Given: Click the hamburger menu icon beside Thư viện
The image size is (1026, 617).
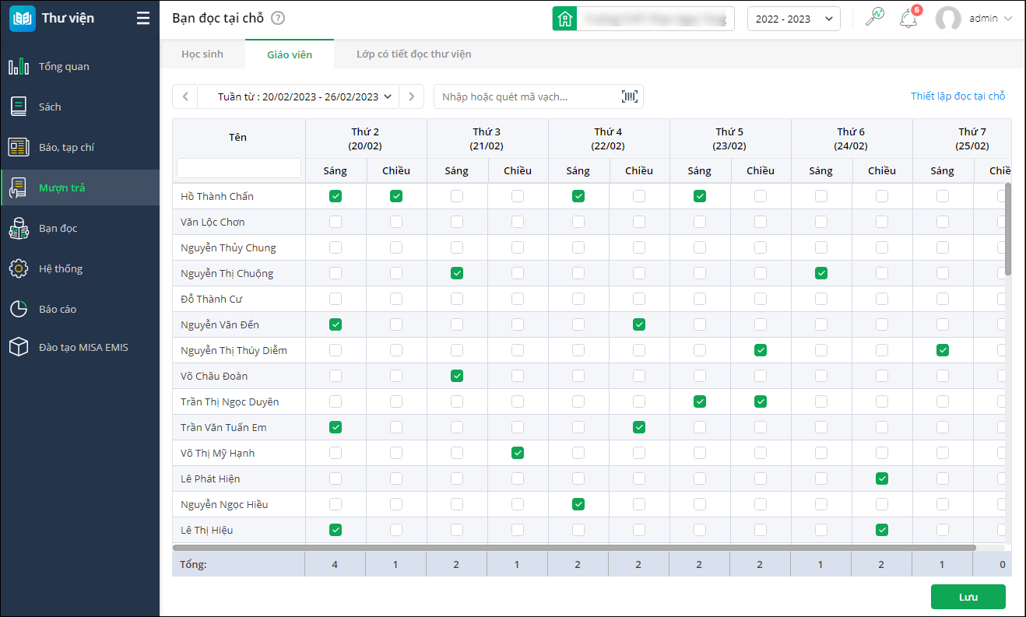Looking at the screenshot, I should [142, 18].
